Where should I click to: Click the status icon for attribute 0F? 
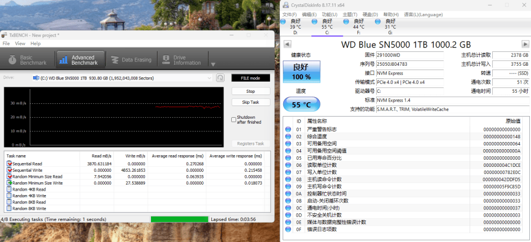[x=288, y=229]
